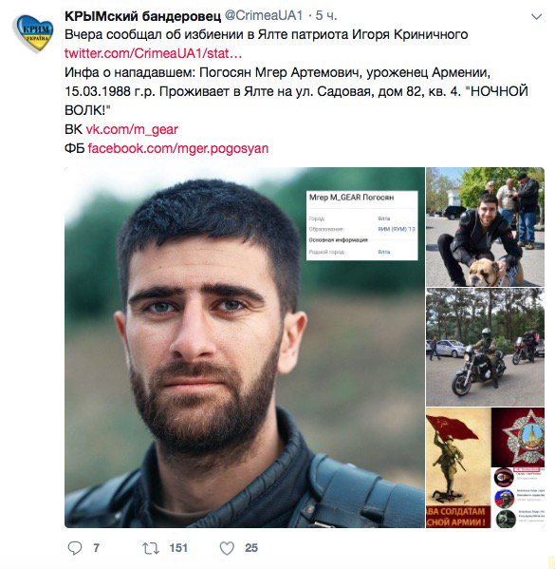Open the large portrait photo

coord(245,348)
